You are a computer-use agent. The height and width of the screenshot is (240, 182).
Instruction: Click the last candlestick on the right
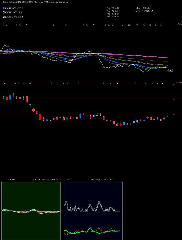click(x=167, y=117)
